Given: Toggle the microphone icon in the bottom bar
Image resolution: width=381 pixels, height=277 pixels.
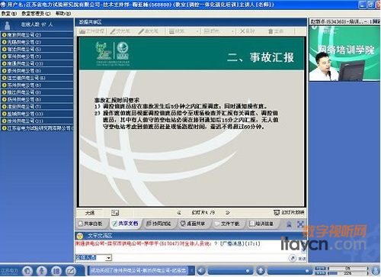Looking at the screenshot, I should 261,271.
